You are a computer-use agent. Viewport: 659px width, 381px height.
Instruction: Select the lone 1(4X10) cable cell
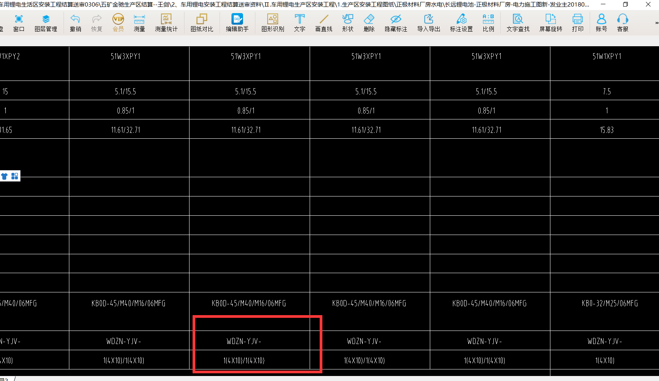click(x=605, y=361)
